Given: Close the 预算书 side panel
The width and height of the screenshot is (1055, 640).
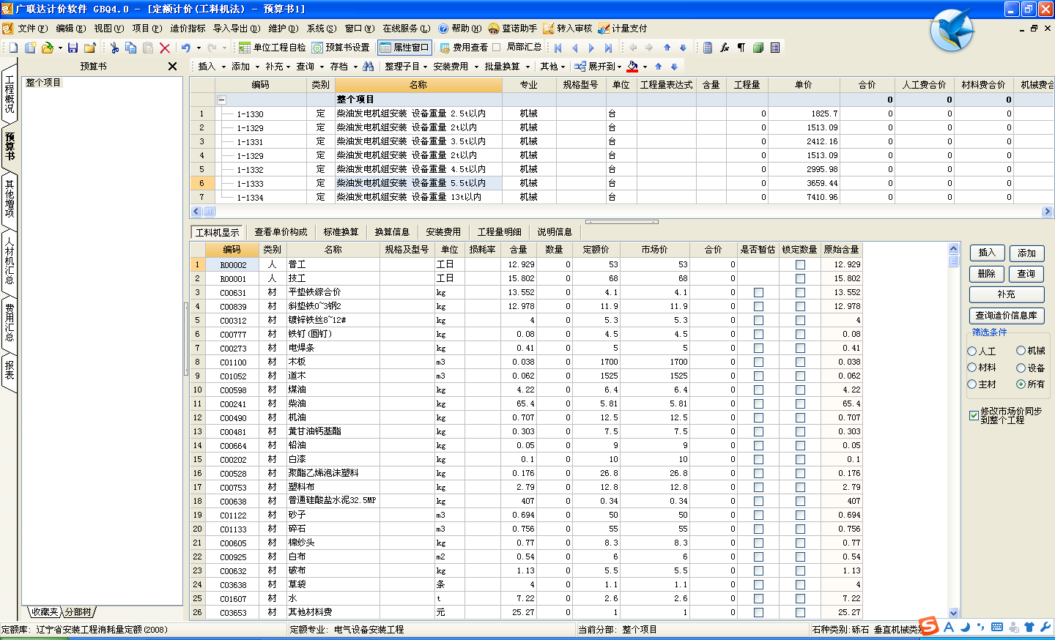Looking at the screenshot, I should [172, 66].
